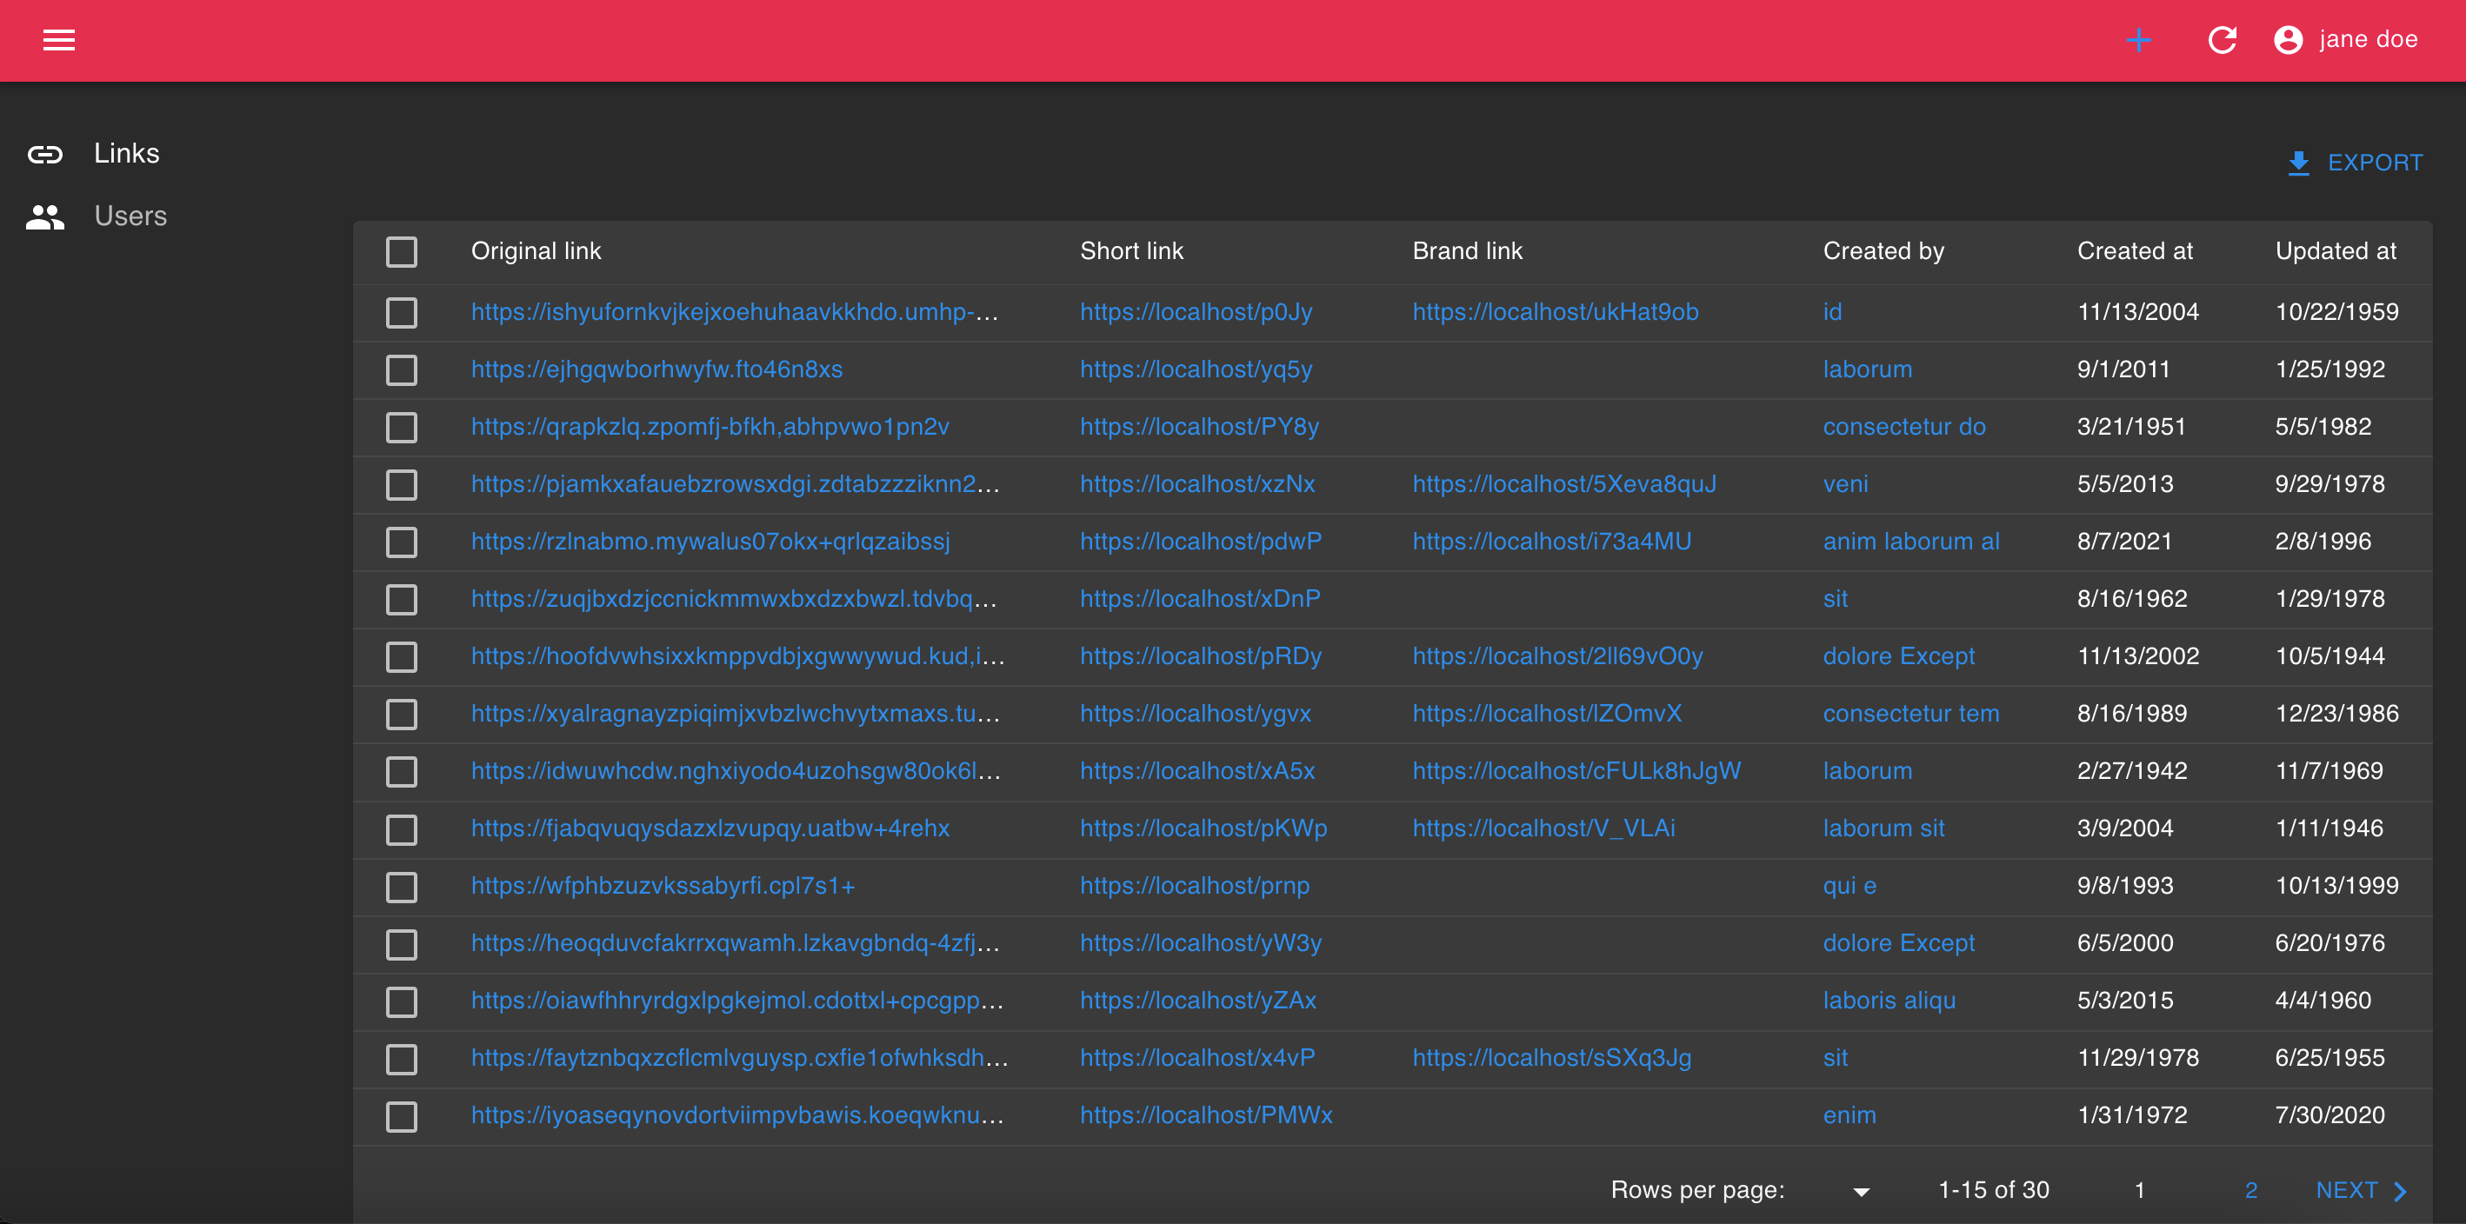Click the Links chain icon in sidebar

tap(45, 153)
